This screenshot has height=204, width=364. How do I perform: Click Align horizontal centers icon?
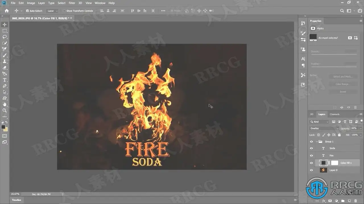(108, 11)
